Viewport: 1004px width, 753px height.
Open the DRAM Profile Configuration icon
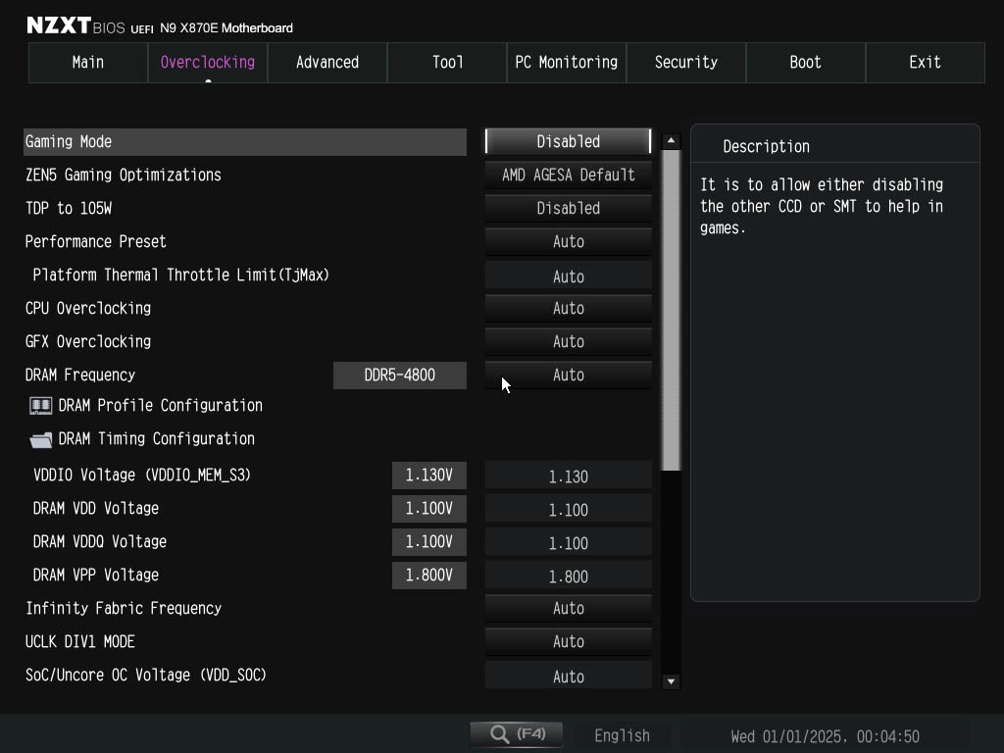tap(39, 405)
